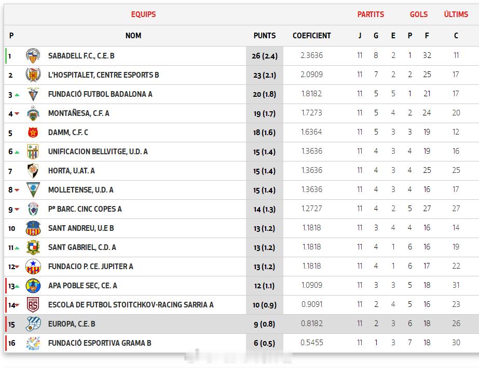Viewport: 479px width, 368px height.
Task: Open L'HOSPITALET, CENTRE ESPORTS B link
Action: pos(104,75)
